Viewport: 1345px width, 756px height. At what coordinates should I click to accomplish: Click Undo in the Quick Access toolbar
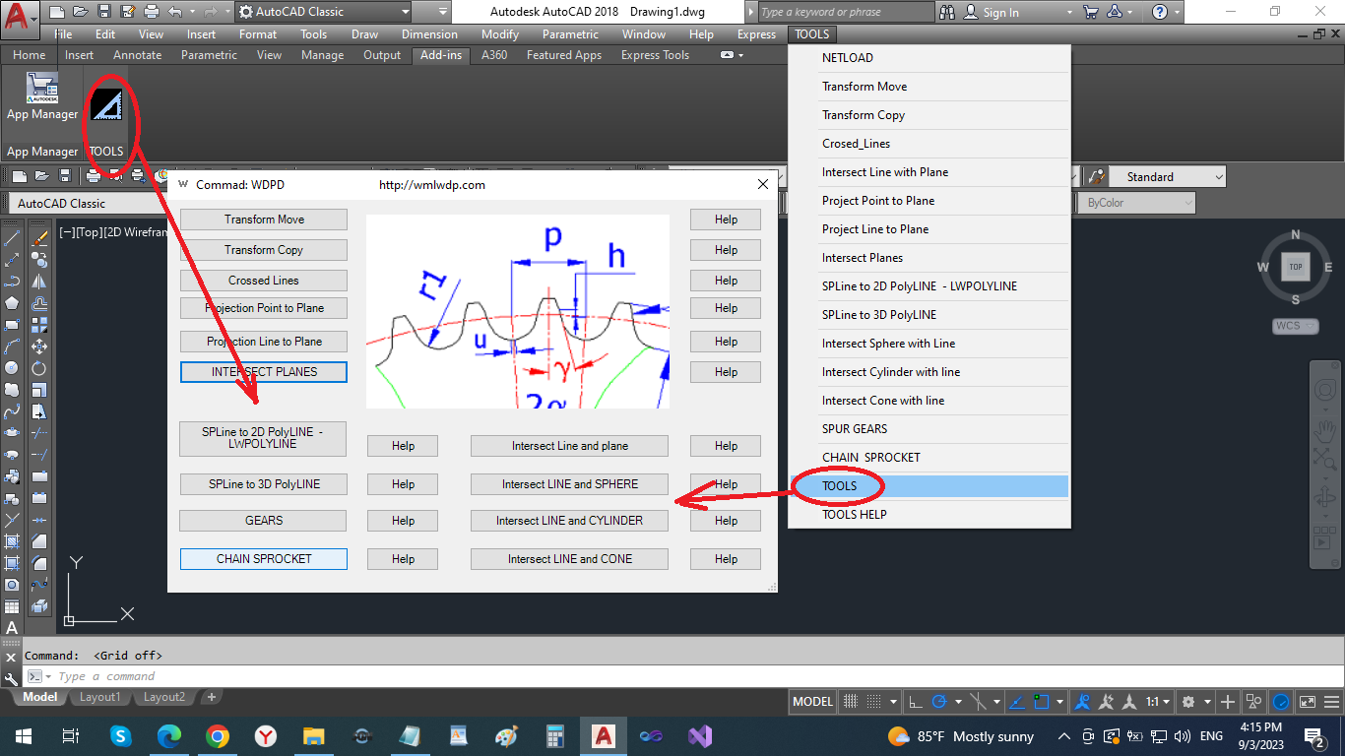(174, 12)
